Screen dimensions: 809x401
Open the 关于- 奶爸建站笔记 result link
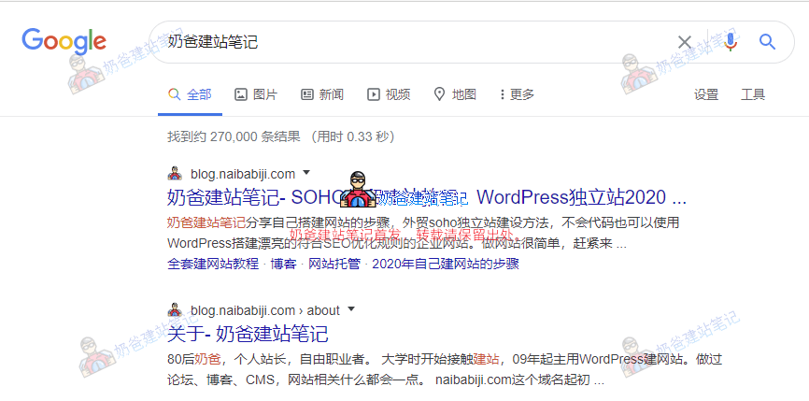click(x=248, y=334)
